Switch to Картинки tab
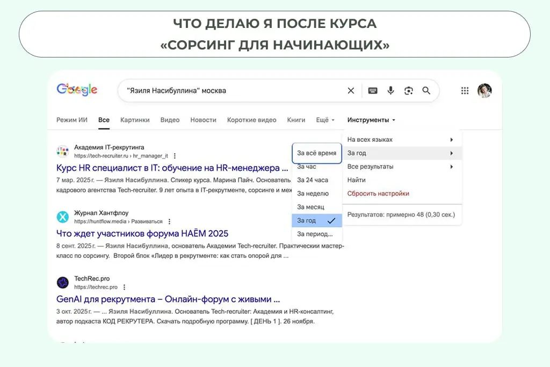This screenshot has height=367, width=550. [135, 120]
